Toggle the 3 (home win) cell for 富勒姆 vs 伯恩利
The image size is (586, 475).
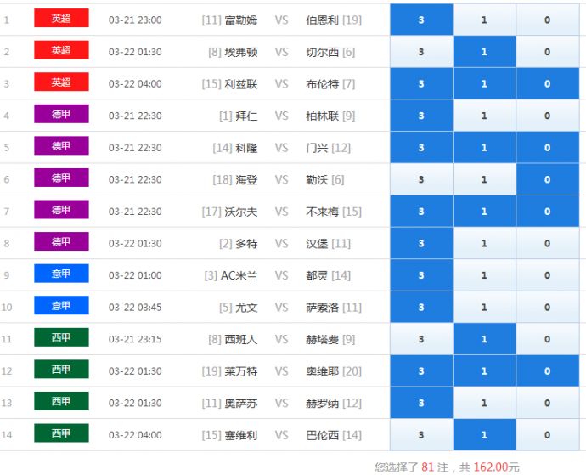pos(421,20)
